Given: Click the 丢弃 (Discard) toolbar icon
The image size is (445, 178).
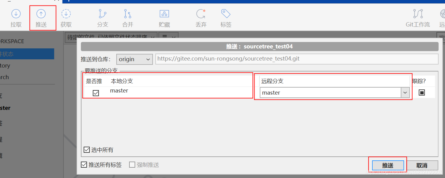Looking at the screenshot, I should pos(201,18).
